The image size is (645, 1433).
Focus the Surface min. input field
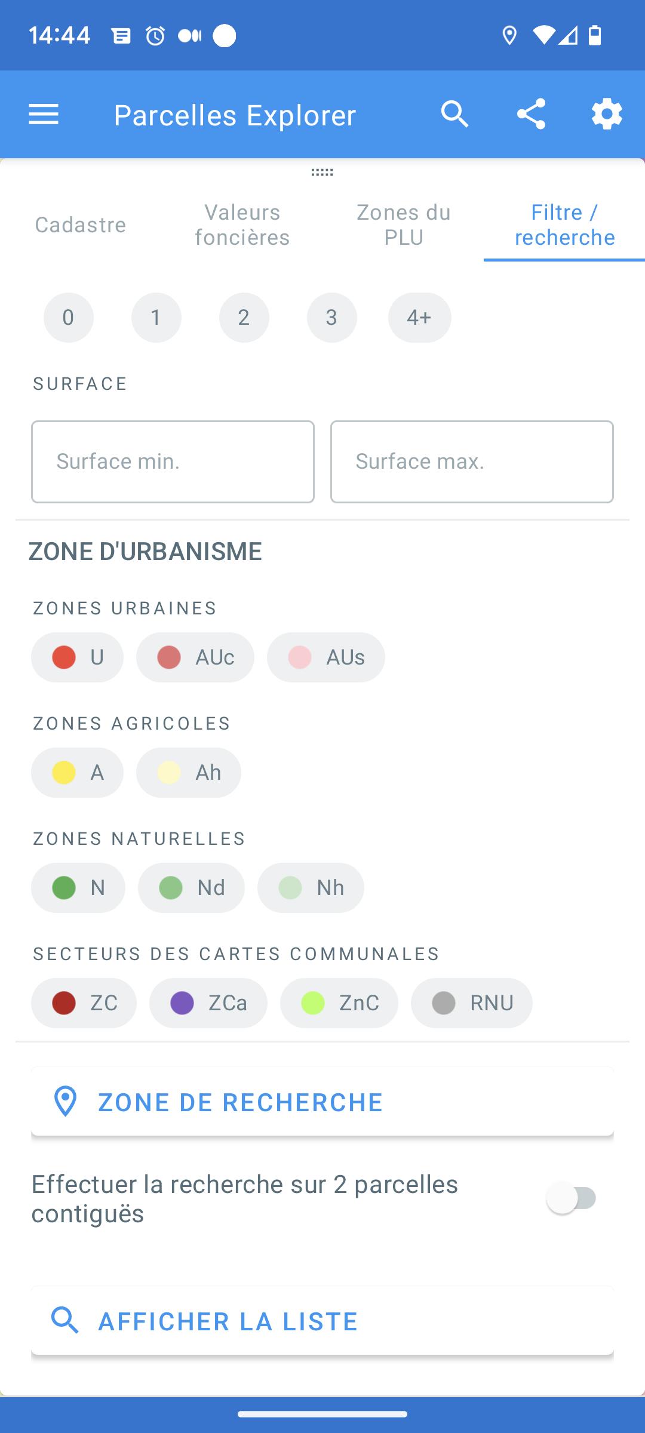pos(173,462)
